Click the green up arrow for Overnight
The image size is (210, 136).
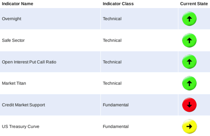(x=189, y=19)
